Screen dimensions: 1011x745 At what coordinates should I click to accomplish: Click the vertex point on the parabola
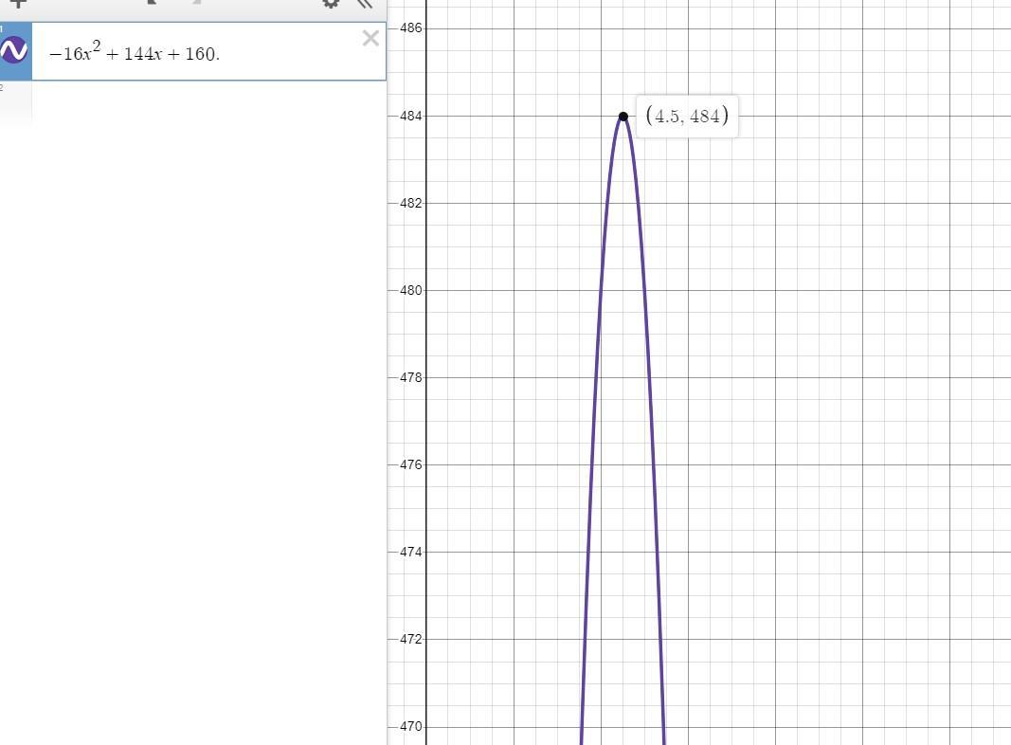(623, 117)
